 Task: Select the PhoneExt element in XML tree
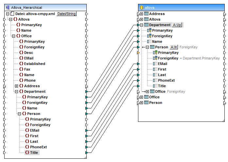click(x=38, y=147)
